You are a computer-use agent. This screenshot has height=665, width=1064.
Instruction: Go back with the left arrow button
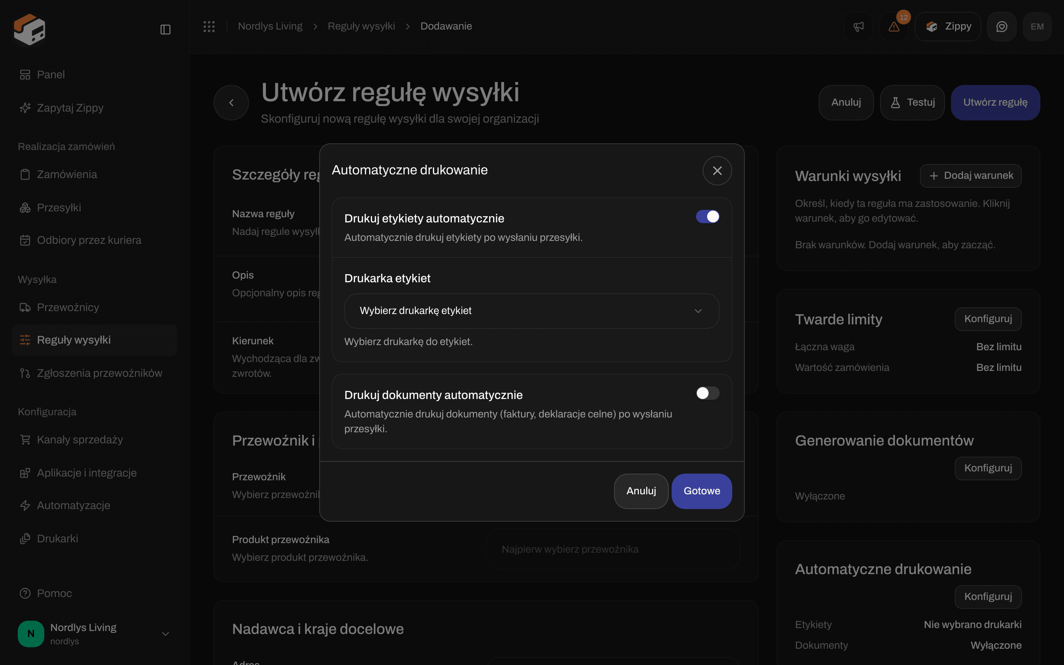click(x=231, y=102)
